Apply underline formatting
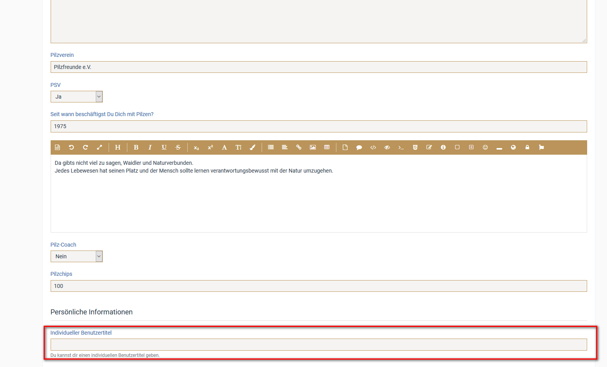Image resolution: width=607 pixels, height=367 pixels. coord(164,147)
